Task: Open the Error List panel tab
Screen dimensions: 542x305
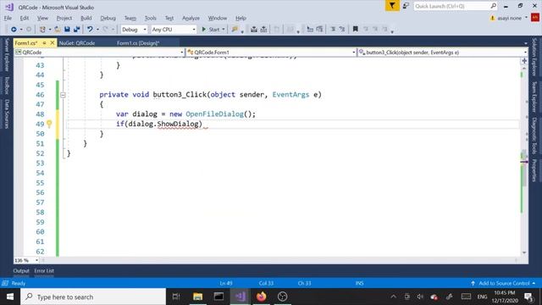Action: [44, 271]
